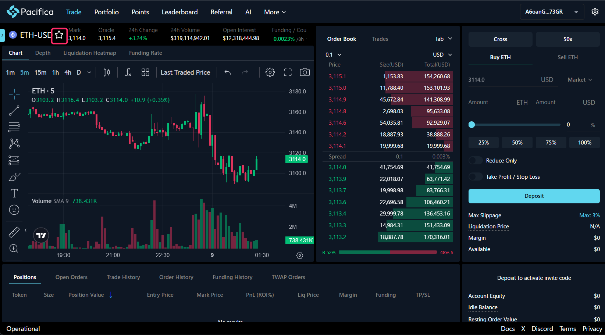The width and height of the screenshot is (605, 335).
Task: Expand the More navigation menu
Action: coord(275,12)
